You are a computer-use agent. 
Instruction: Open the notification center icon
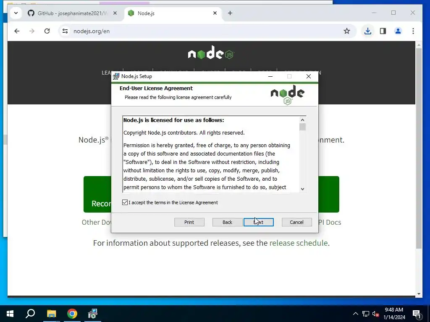[x=417, y=314]
